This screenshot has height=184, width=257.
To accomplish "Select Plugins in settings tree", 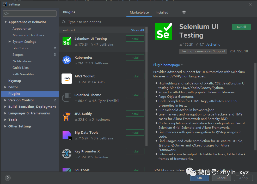I will click(30, 94).
